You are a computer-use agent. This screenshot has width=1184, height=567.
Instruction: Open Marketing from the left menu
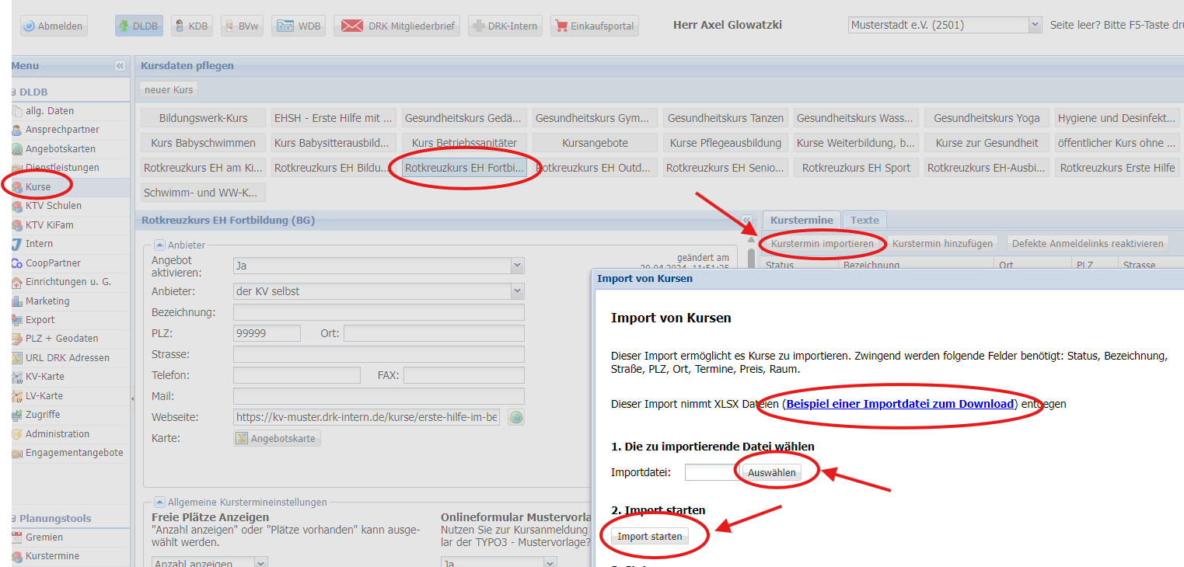tap(47, 301)
